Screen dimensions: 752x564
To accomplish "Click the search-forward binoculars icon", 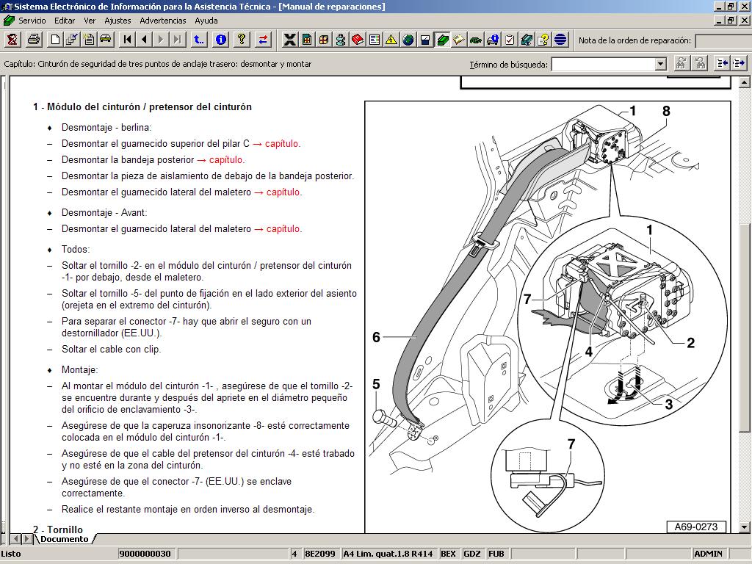I will point(681,63).
